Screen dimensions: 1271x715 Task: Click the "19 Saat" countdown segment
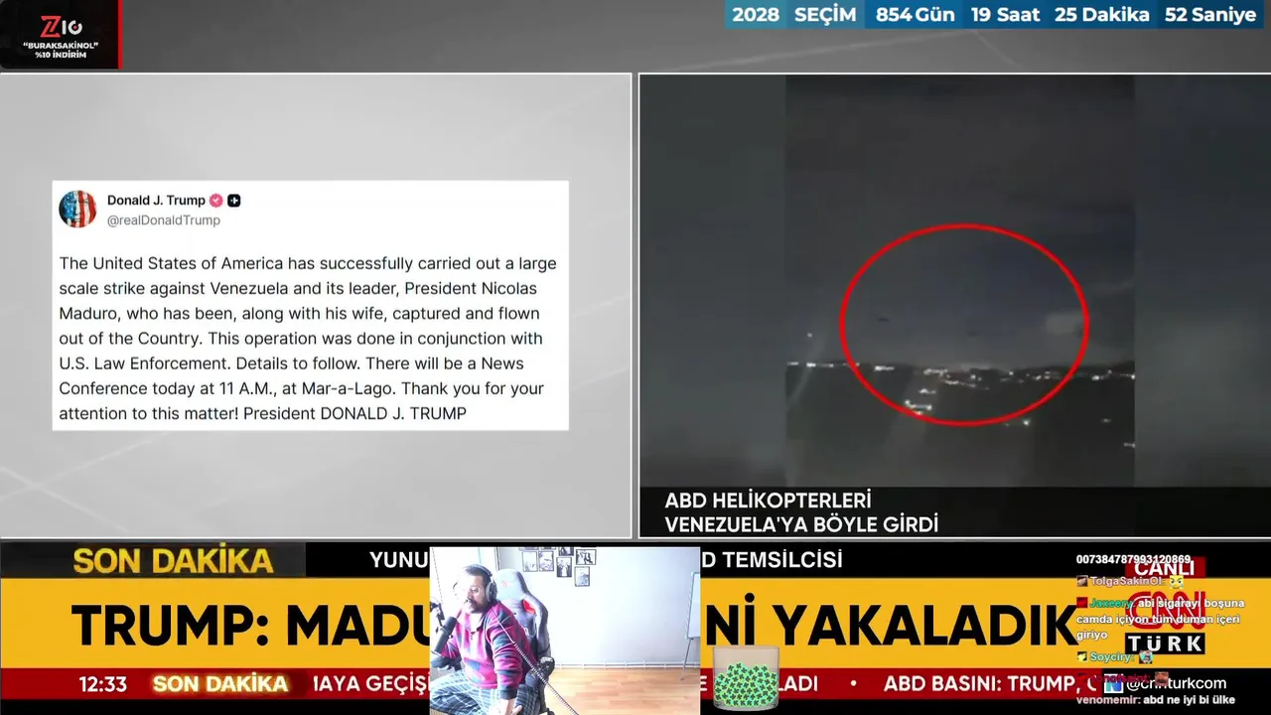click(1005, 15)
